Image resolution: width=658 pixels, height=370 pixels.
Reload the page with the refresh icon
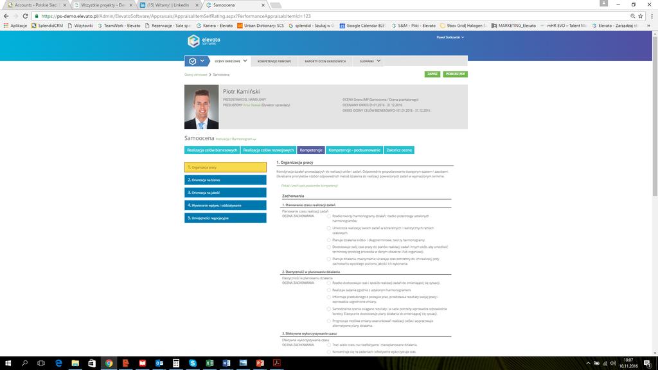[x=25, y=16]
